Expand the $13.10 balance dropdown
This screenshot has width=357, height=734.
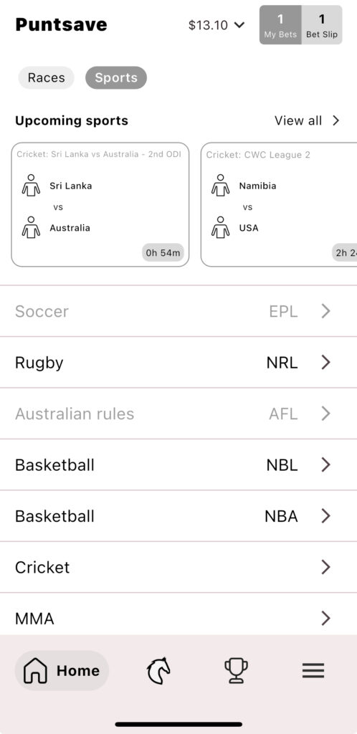pyautogui.click(x=216, y=25)
